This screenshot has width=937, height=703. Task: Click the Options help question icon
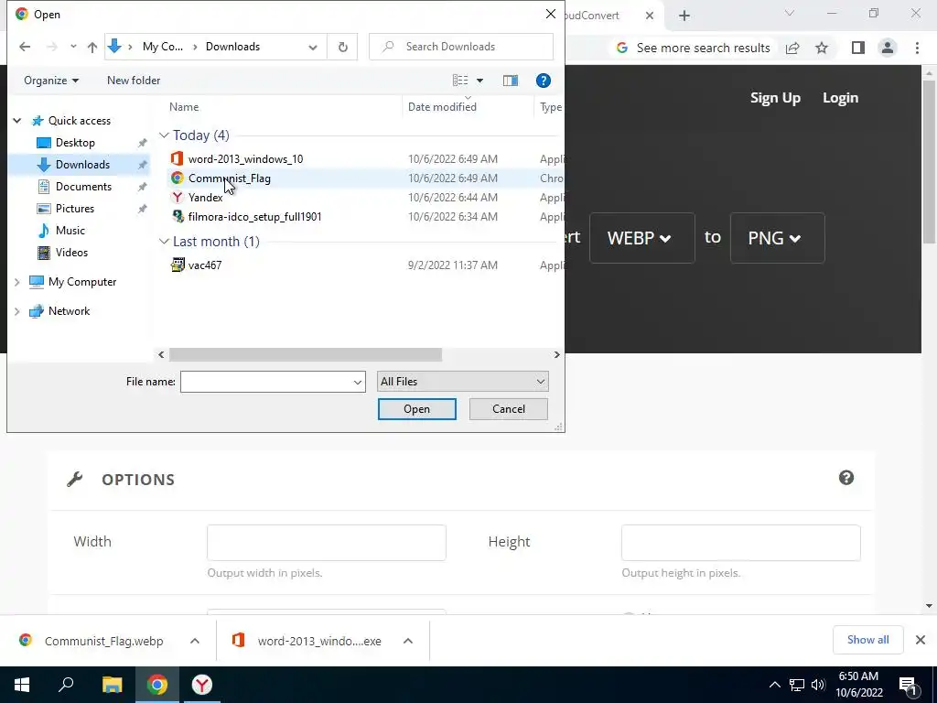tap(846, 478)
